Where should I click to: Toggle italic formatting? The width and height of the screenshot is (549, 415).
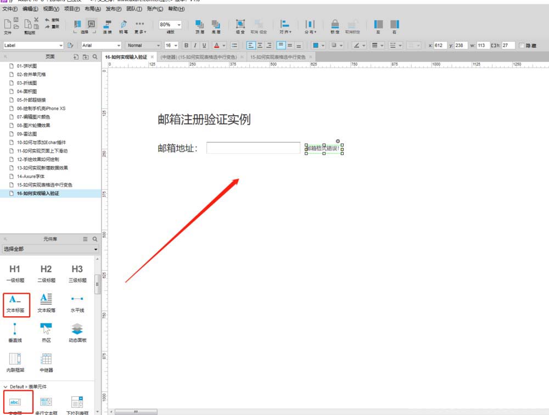click(x=194, y=45)
